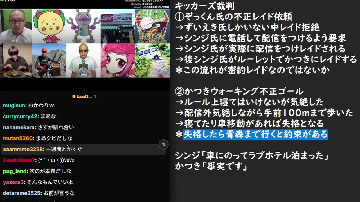The height and width of the screenshot is (202, 360).
Task: Click the line about シンジ氏に電話して配信
Action: (x=260, y=38)
